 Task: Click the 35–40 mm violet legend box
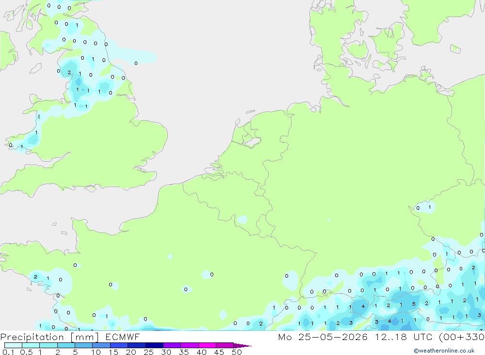click(x=190, y=345)
